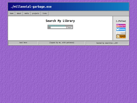
Task: Open the projects nav tab
Action: click(36, 13)
